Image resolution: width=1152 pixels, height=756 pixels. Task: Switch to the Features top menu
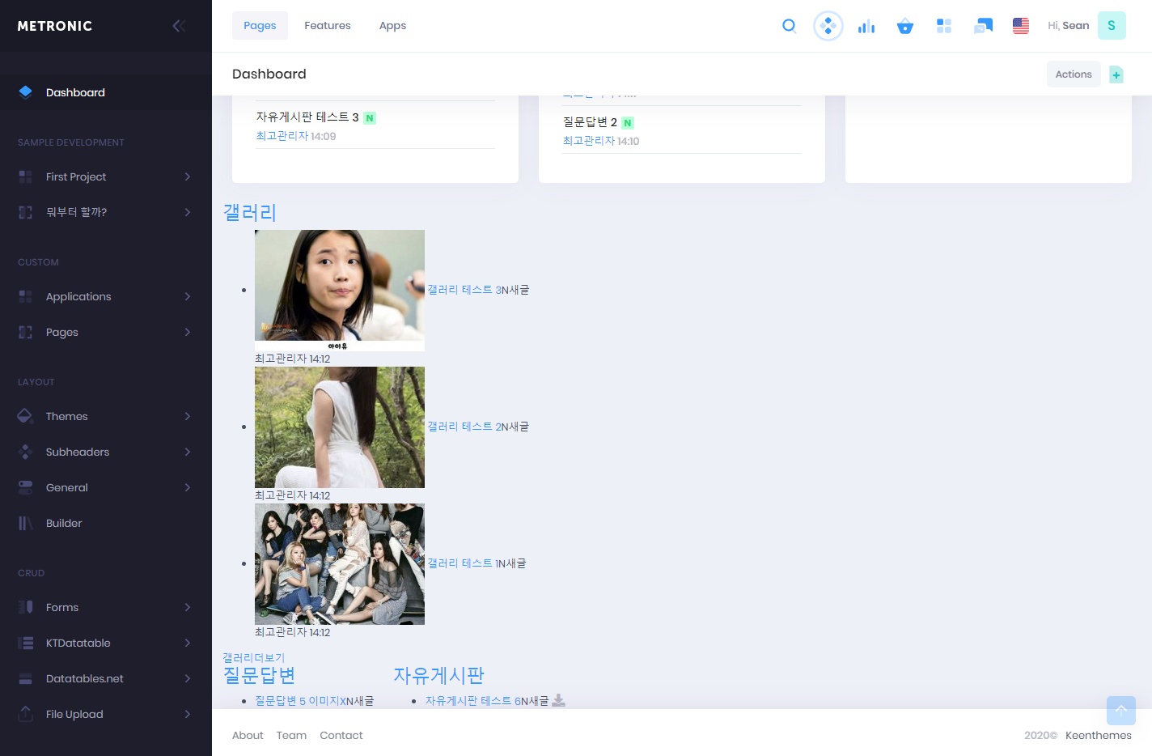click(328, 26)
